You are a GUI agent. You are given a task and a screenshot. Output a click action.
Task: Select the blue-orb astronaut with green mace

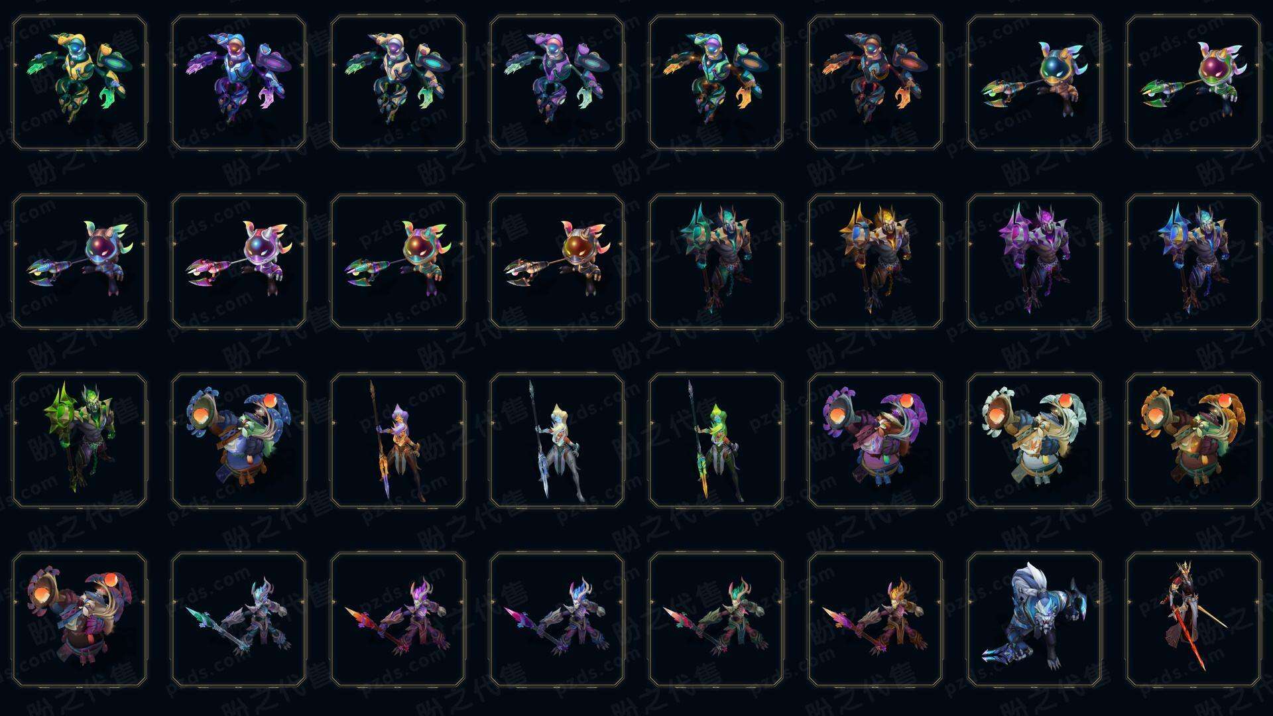(x=1034, y=83)
